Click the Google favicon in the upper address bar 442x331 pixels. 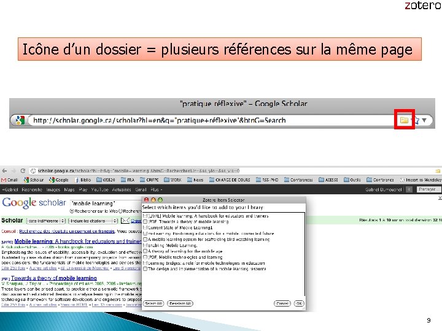[20, 120]
